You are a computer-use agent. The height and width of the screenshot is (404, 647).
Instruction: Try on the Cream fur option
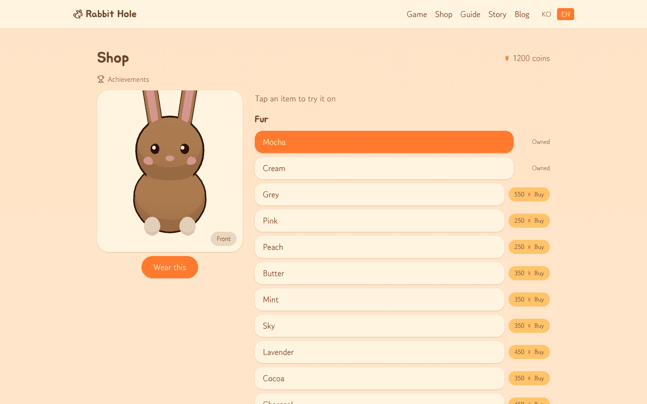click(384, 168)
